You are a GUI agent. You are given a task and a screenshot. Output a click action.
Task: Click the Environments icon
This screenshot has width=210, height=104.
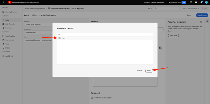click(3, 40)
